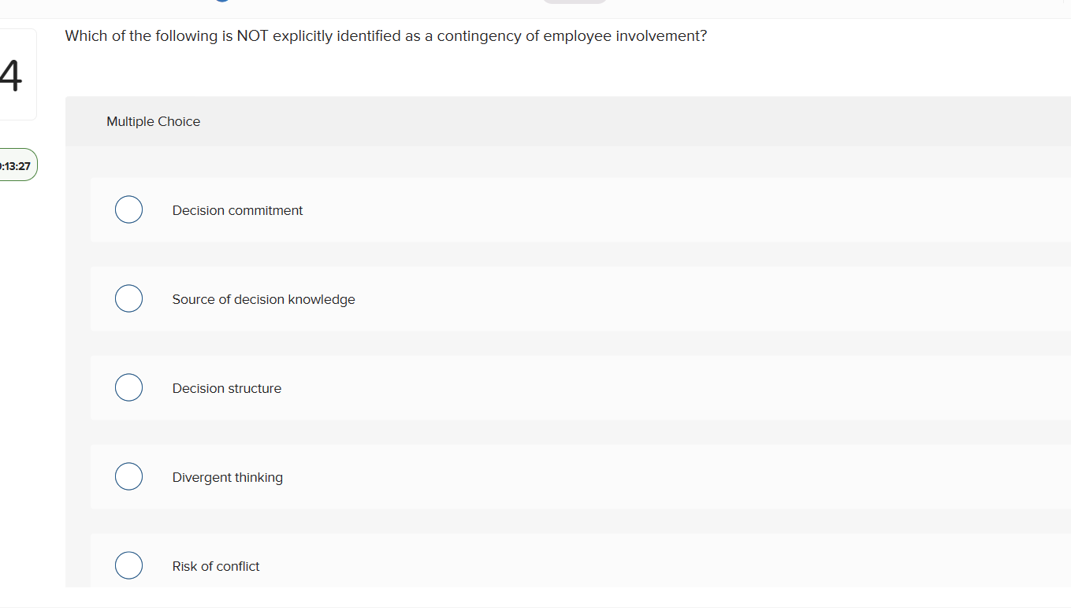Viewport: 1071px width, 611px height.
Task: Select the Risk of conflict radio button
Action: (x=128, y=565)
